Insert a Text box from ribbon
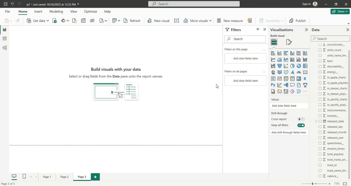 177,21
